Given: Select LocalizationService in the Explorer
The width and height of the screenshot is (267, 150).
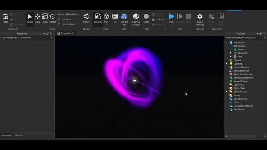Looking at the screenshot, I should click(x=243, y=106).
